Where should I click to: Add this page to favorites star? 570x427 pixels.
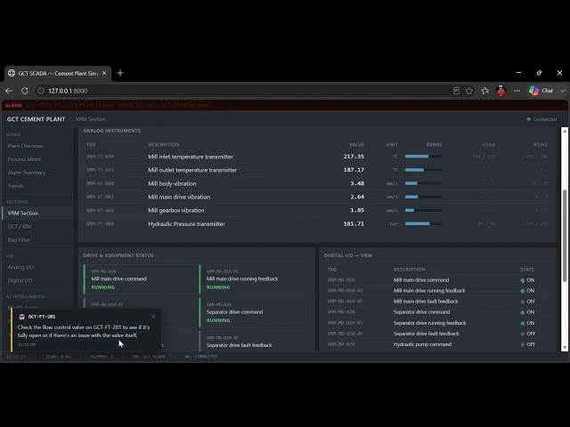coord(469,91)
